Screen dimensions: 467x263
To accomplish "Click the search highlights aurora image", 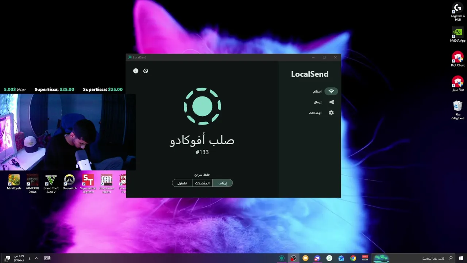I will pyautogui.click(x=381, y=258).
